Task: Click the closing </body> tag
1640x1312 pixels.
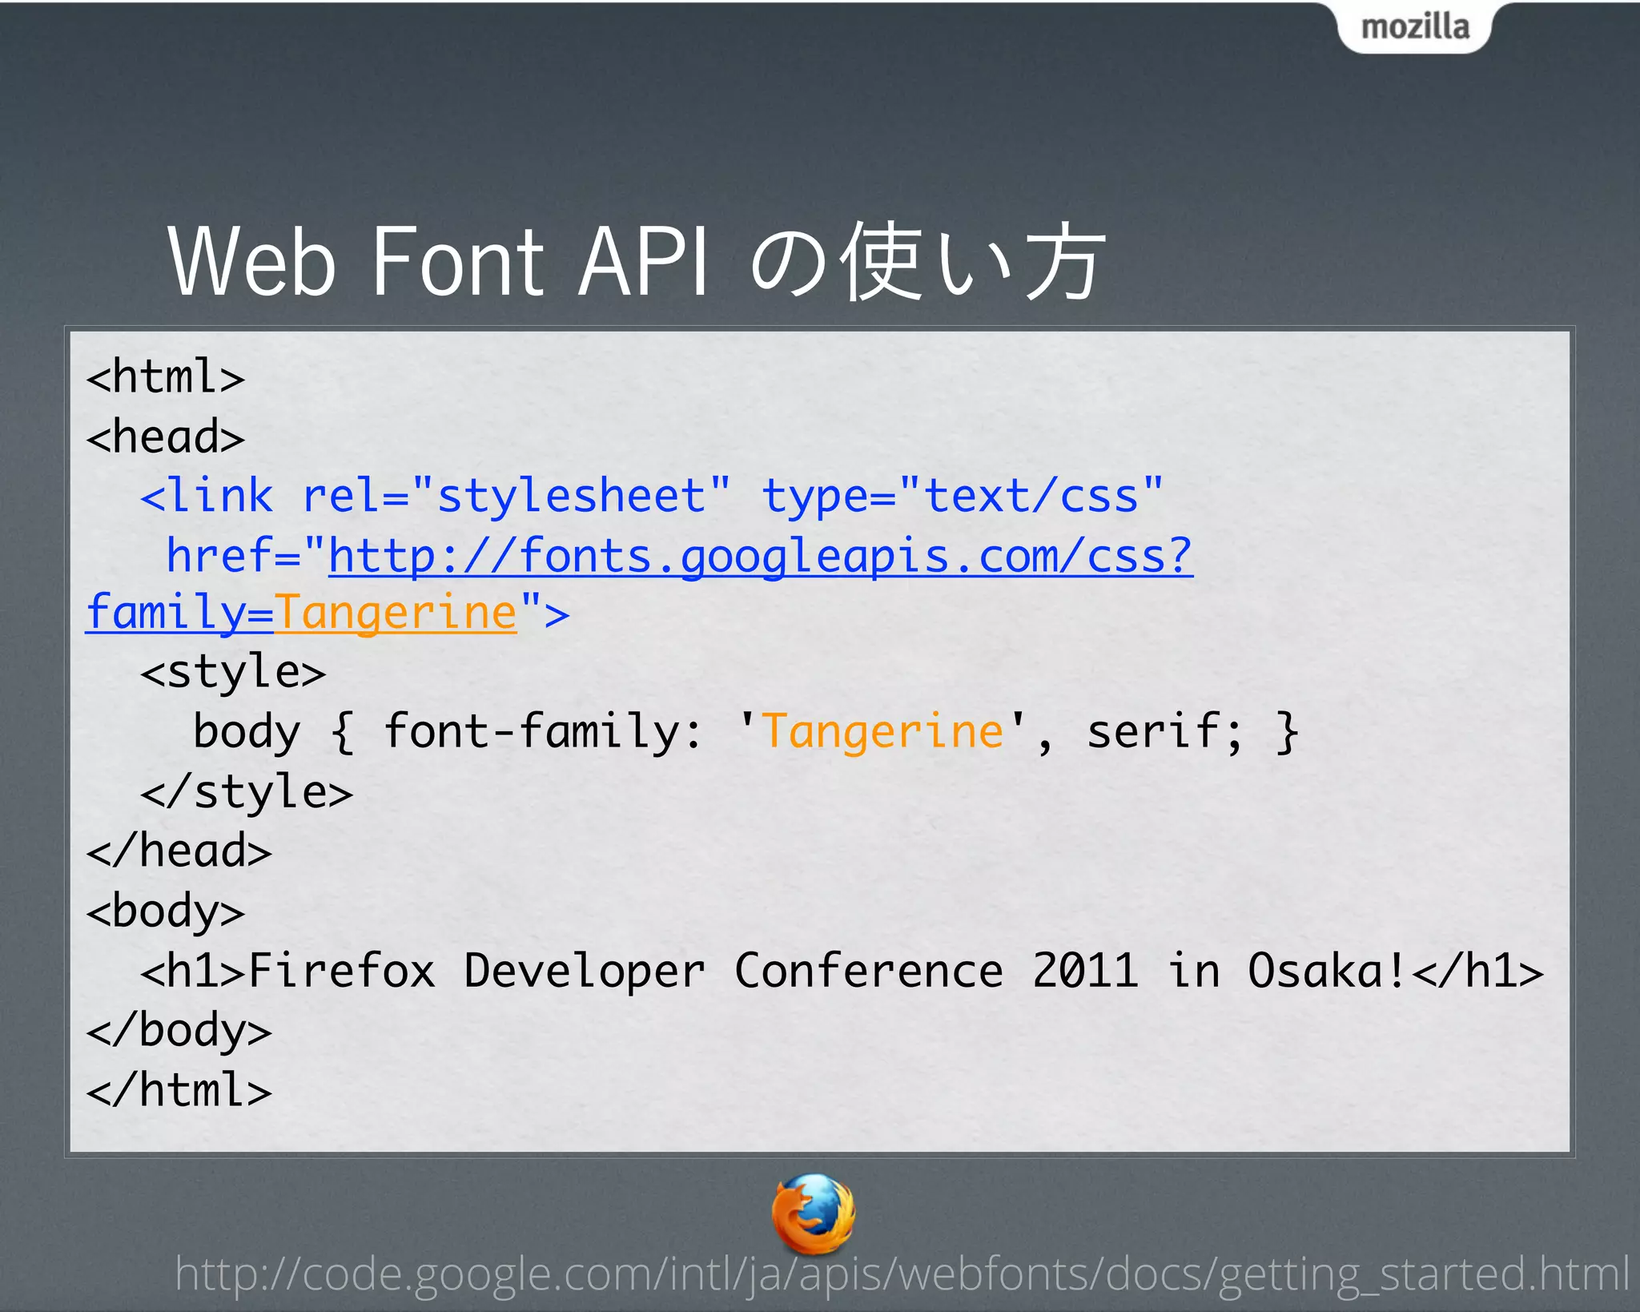Action: [x=179, y=1030]
